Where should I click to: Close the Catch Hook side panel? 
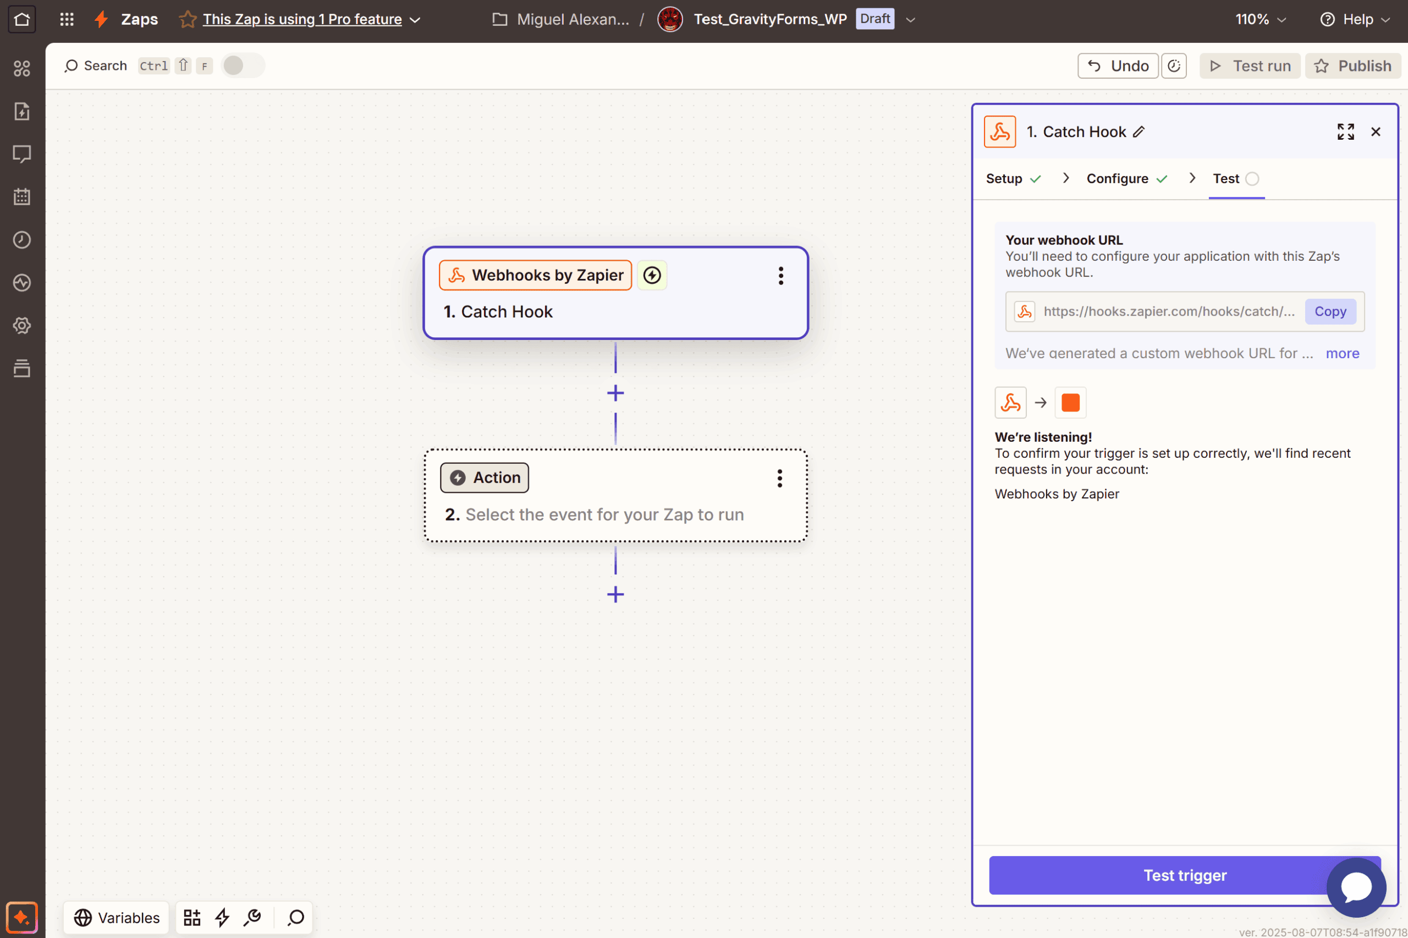click(x=1376, y=131)
